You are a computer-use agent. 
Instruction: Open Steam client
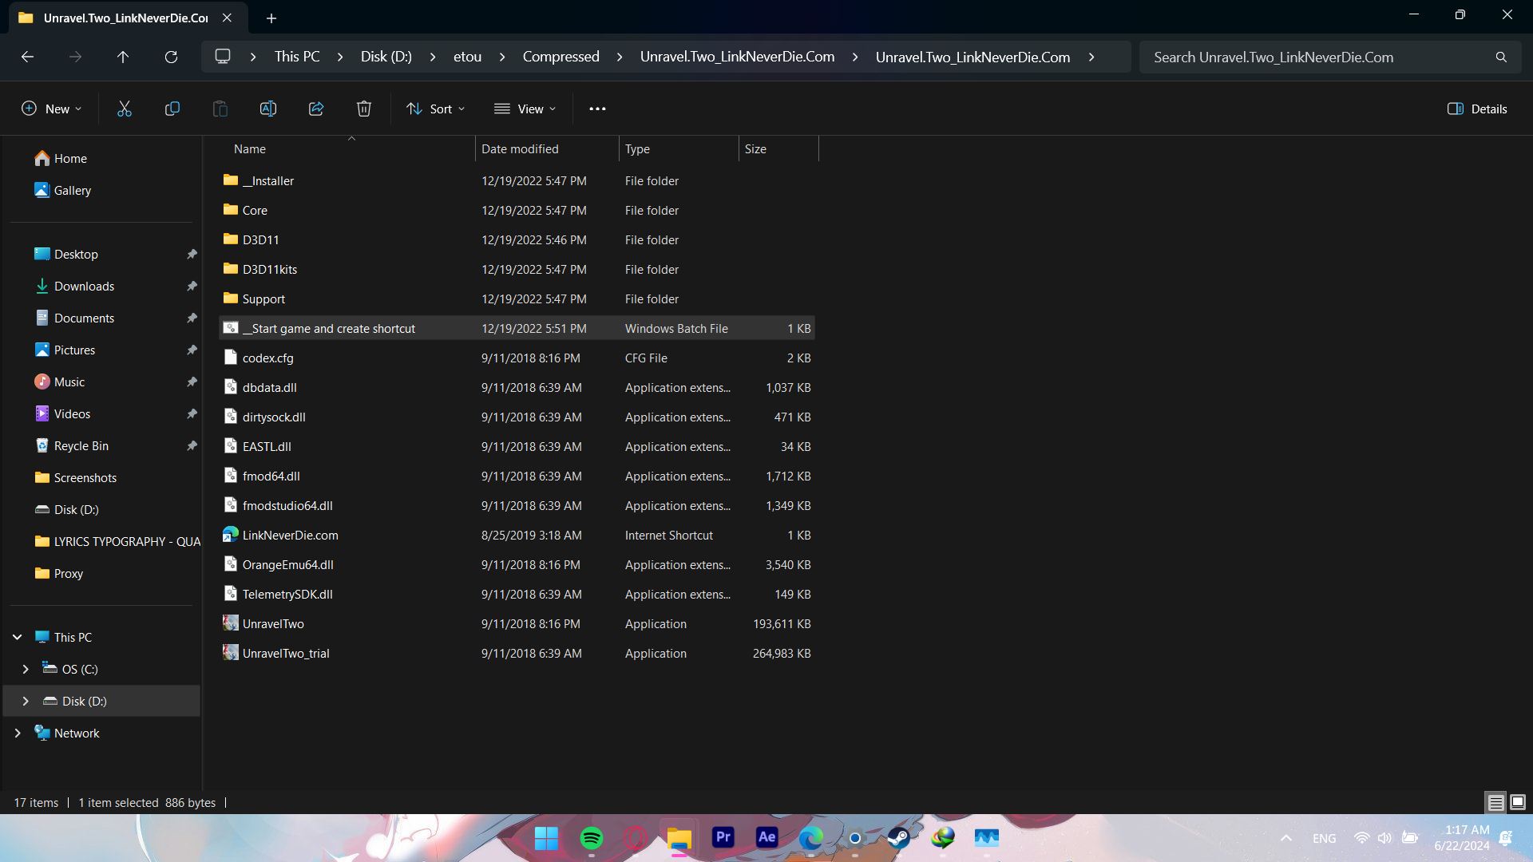coord(899,836)
